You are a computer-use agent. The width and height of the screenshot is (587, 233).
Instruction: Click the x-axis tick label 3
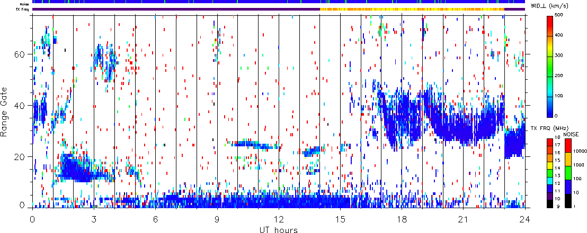[94, 218]
